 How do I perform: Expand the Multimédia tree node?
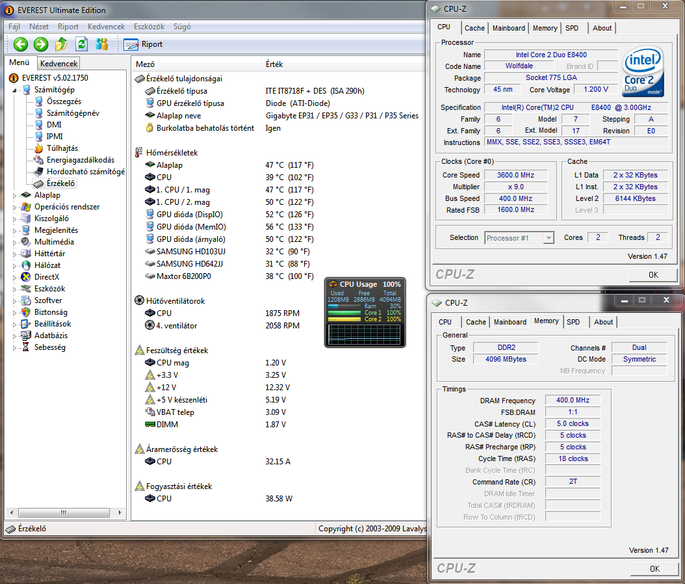tap(14, 242)
